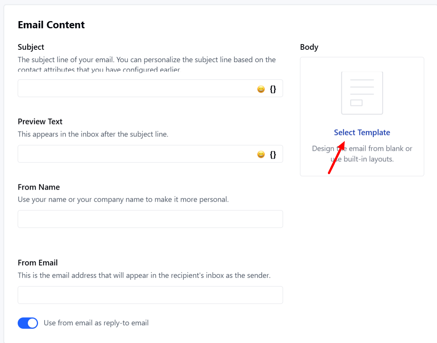Click the Preview Text label
The width and height of the screenshot is (437, 343).
click(40, 121)
